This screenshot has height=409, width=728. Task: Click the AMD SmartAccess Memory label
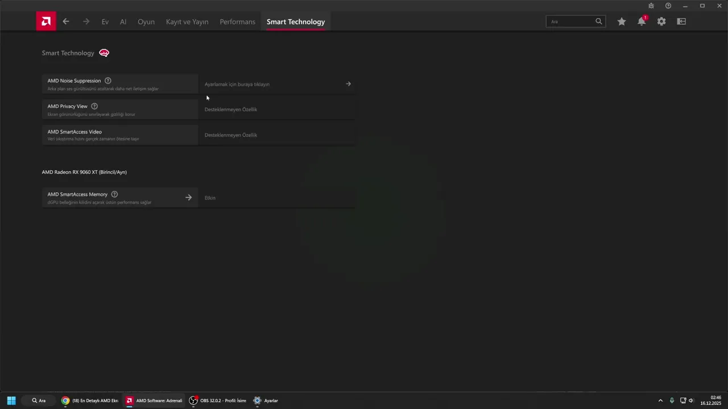(77, 194)
